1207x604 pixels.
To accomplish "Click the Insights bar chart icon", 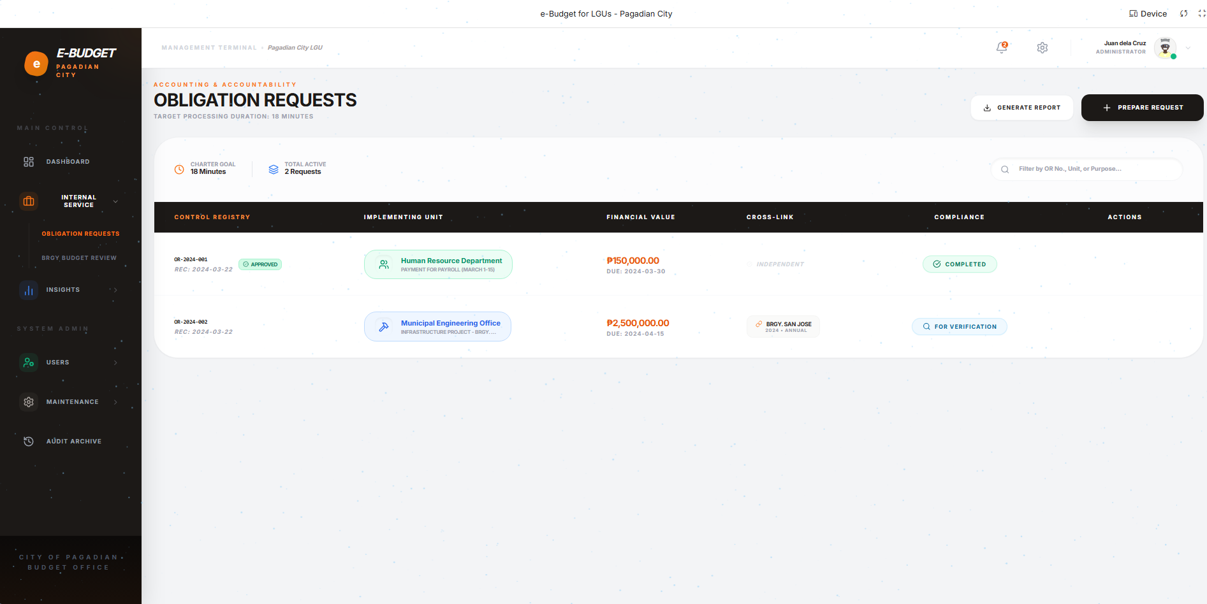I will point(29,290).
